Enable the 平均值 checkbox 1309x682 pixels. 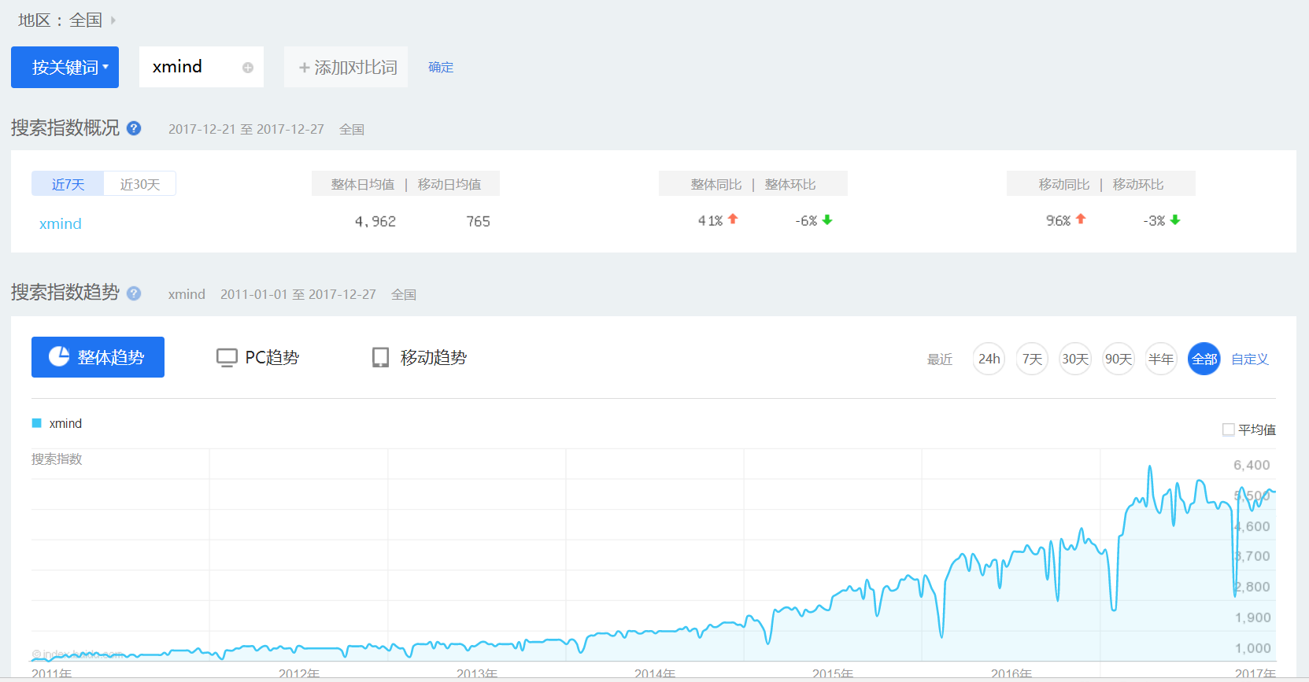tap(1228, 429)
